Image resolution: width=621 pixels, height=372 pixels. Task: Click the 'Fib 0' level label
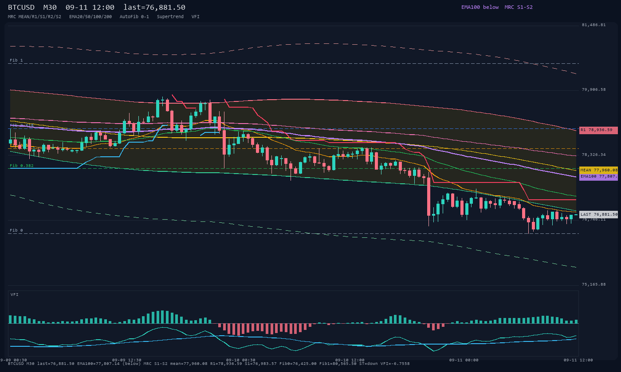tap(16, 230)
